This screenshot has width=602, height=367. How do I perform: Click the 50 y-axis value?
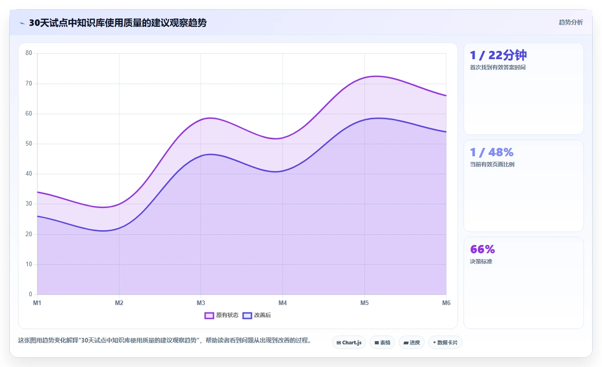pos(29,144)
